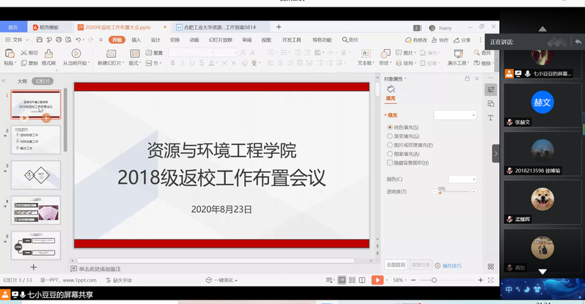The width and height of the screenshot is (585, 304).
Task: Open the fill preset dropdown in properties panel
Action: click(455, 115)
